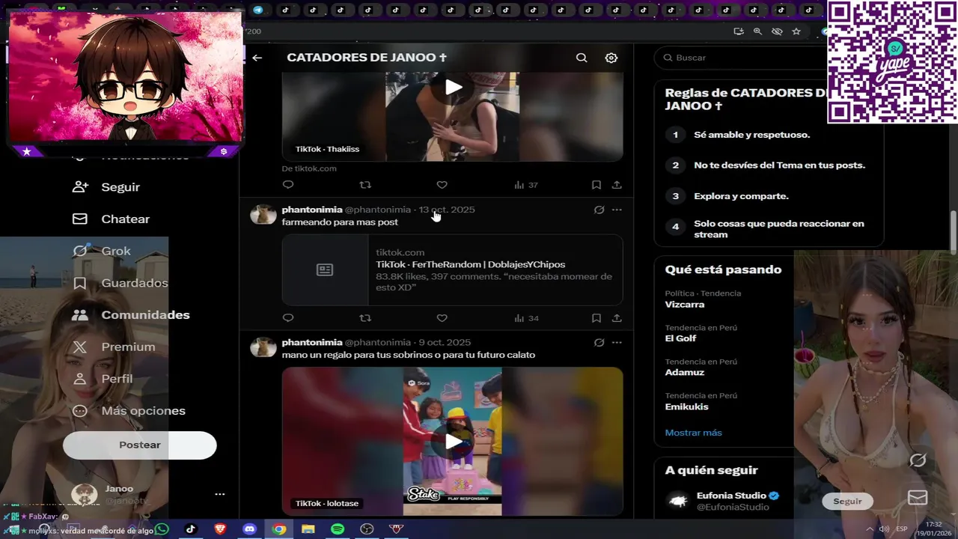Bookmark the 'farmeando para mas post' post
The image size is (958, 539).
click(x=597, y=318)
